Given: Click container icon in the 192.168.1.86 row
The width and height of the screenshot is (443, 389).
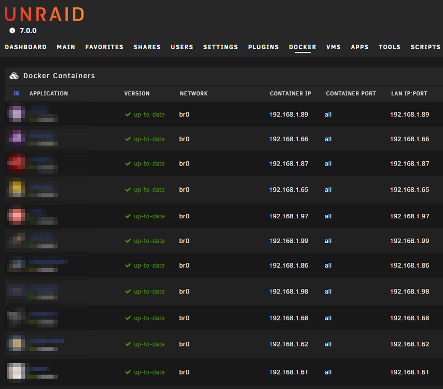Looking at the screenshot, I should 17,265.
